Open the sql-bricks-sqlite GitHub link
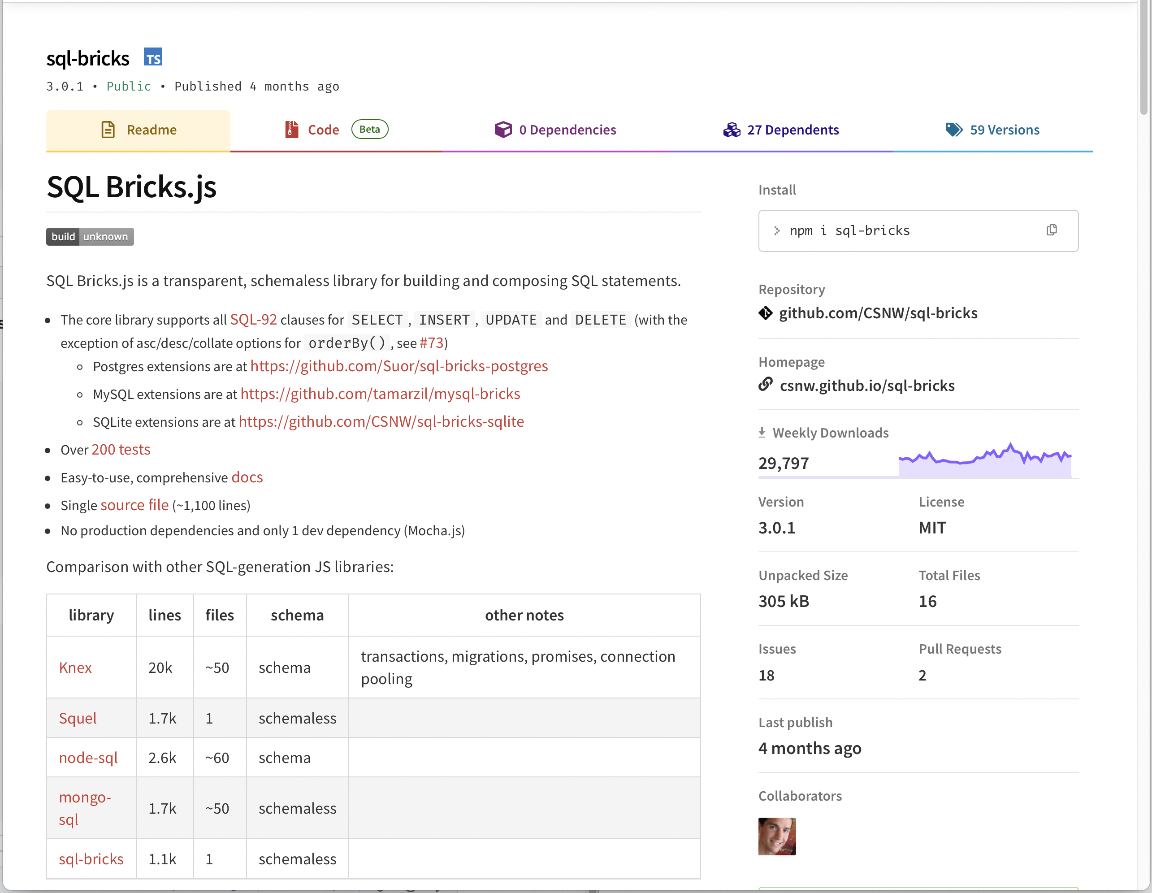This screenshot has height=893, width=1152. (x=381, y=422)
